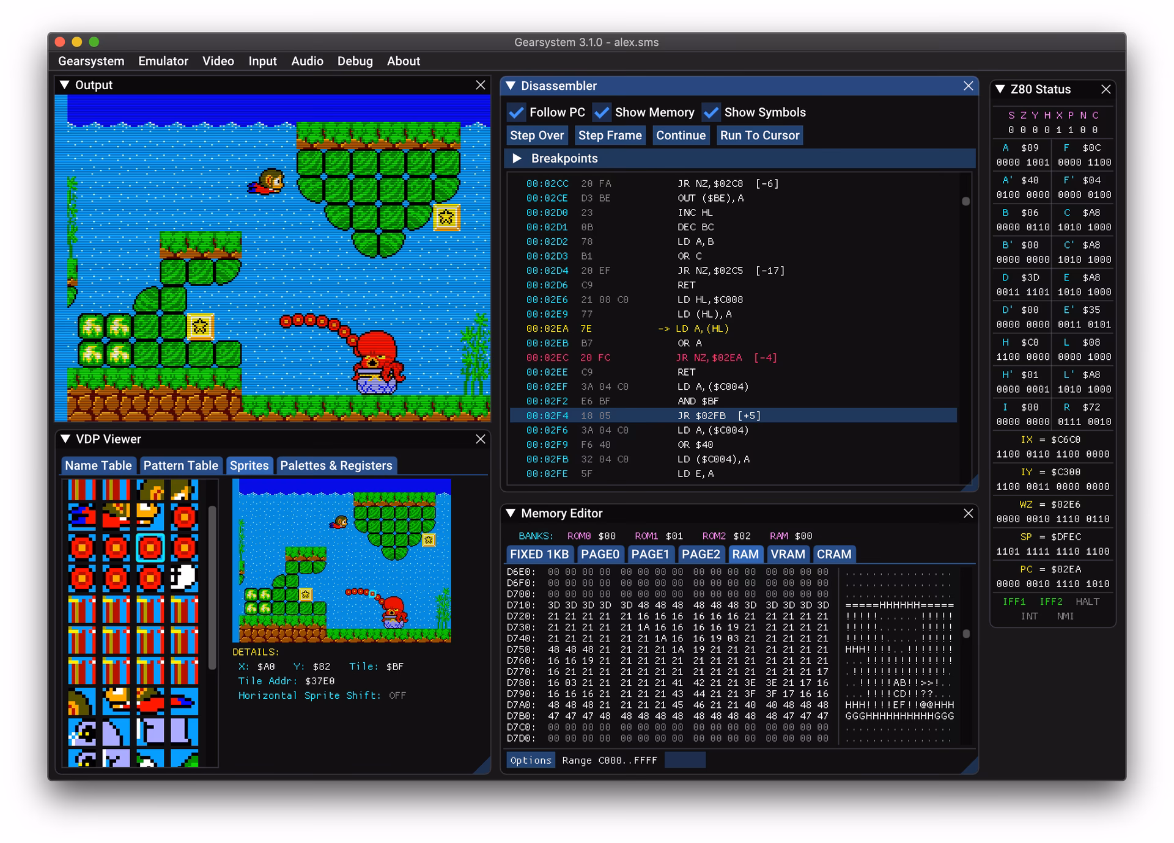Image resolution: width=1174 pixels, height=843 pixels.
Task: Open the Palettes & Registers tab
Action: [x=336, y=465]
